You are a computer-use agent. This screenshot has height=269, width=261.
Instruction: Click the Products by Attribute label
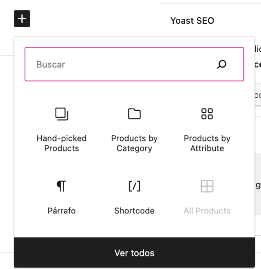coord(207,143)
